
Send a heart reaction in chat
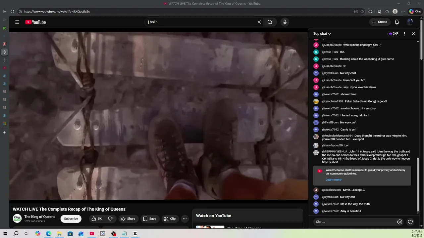[410, 222]
